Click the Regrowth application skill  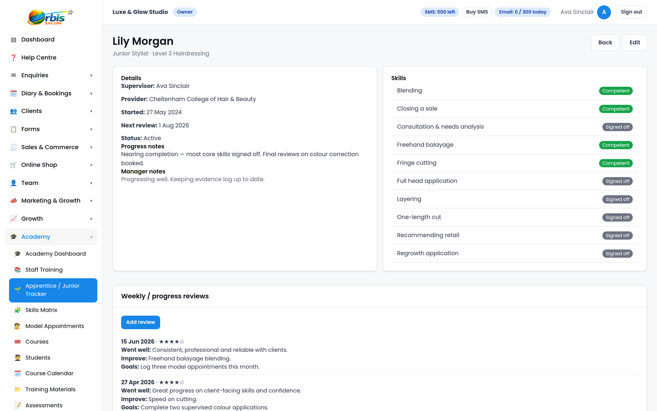tap(515, 254)
